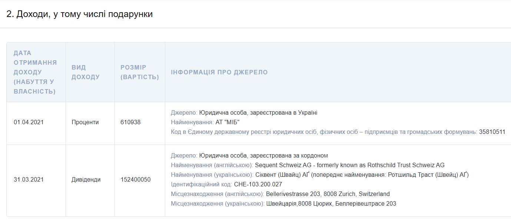The width and height of the screenshot is (511, 223).
Task: Click the "Інформація про джерело" column header
Action: tap(219, 72)
